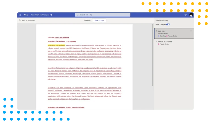Open the user account avatar
The height and width of the screenshot is (122, 218).
[191, 15]
